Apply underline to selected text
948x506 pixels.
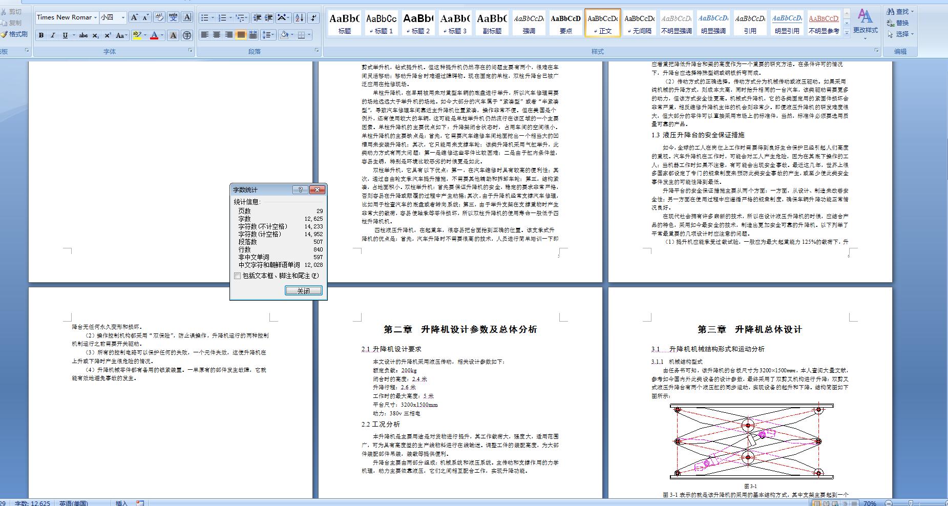coord(65,35)
